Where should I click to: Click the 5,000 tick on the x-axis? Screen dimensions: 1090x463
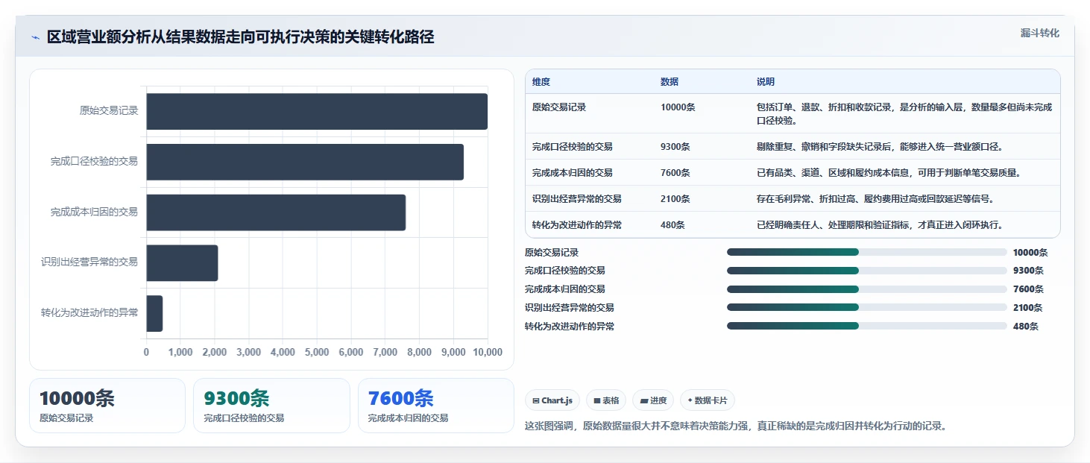pyautogui.click(x=317, y=352)
